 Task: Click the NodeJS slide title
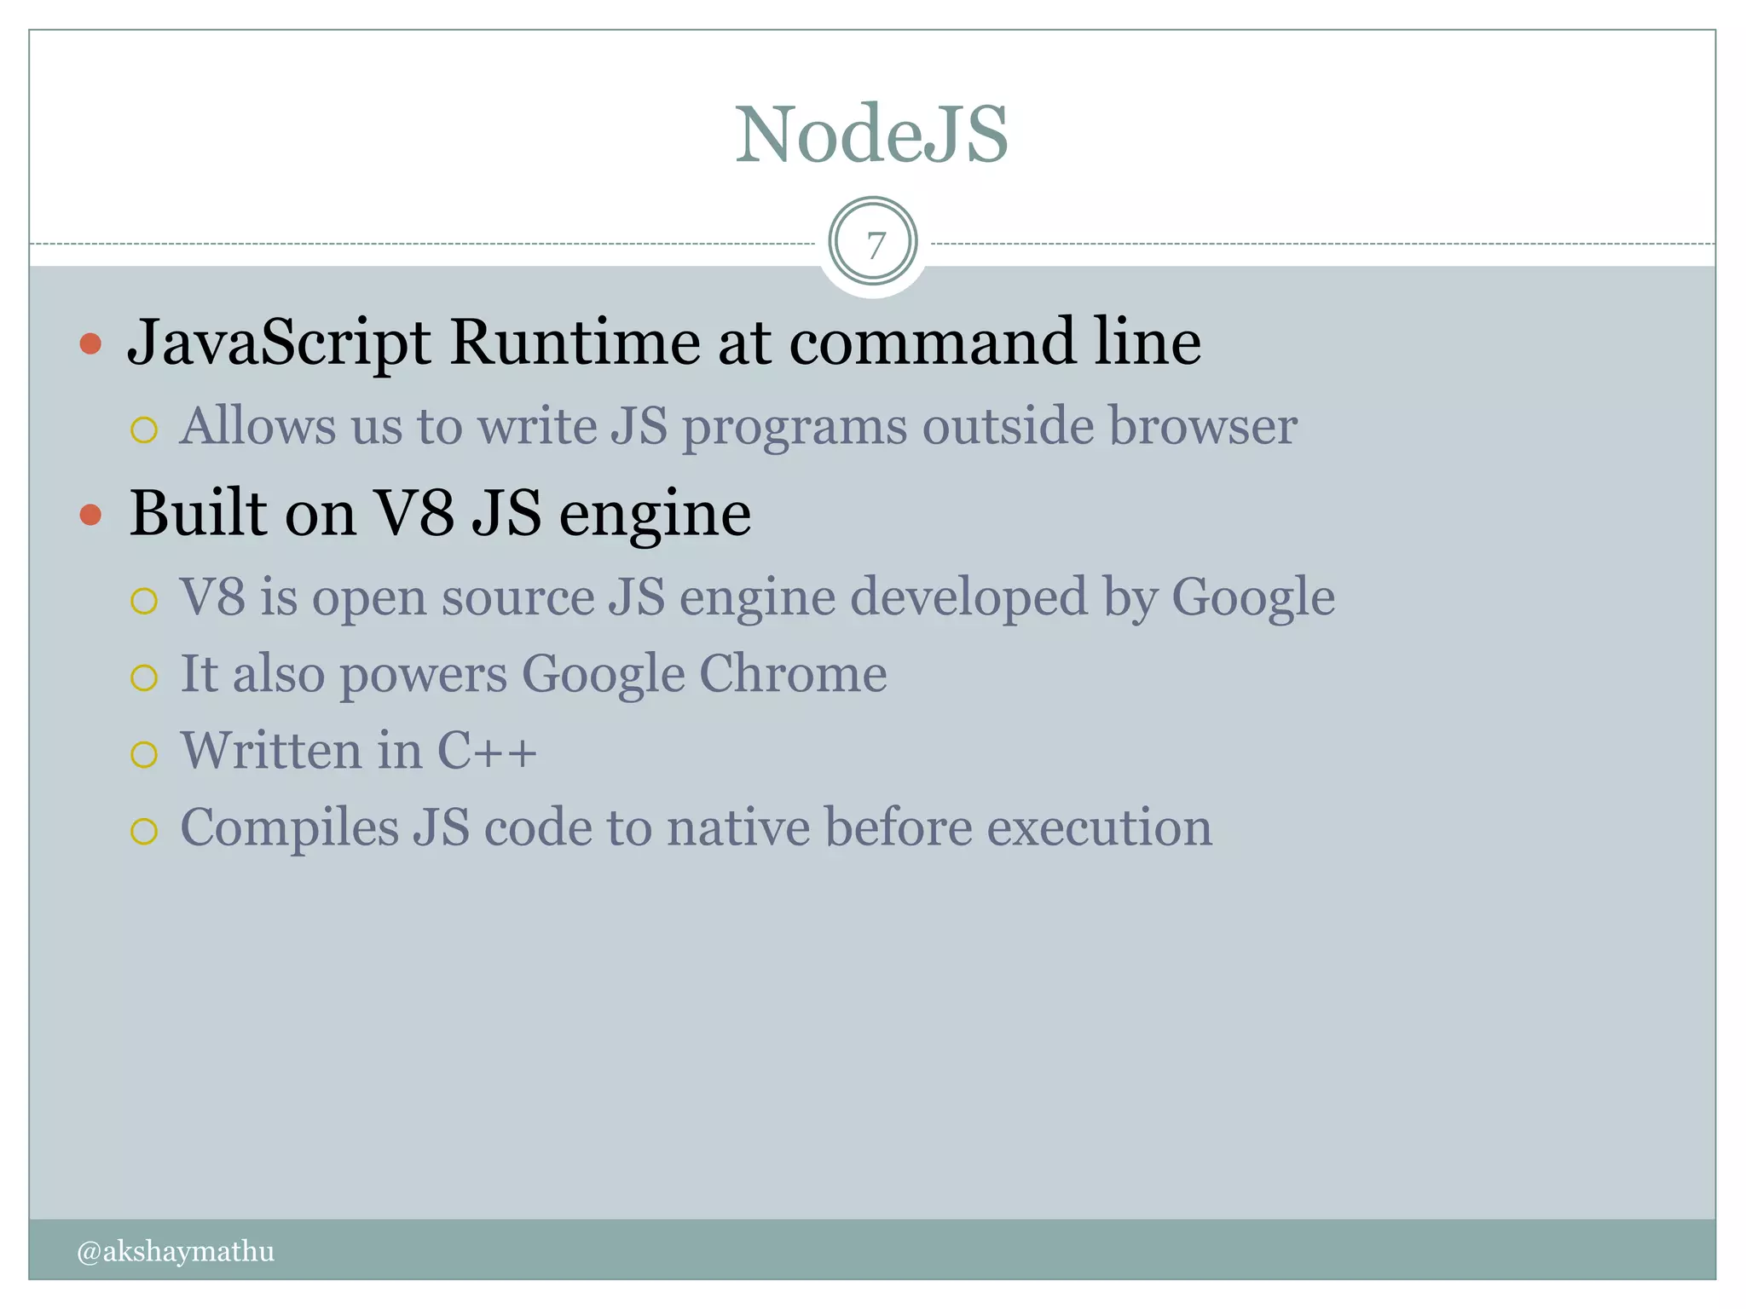click(872, 134)
